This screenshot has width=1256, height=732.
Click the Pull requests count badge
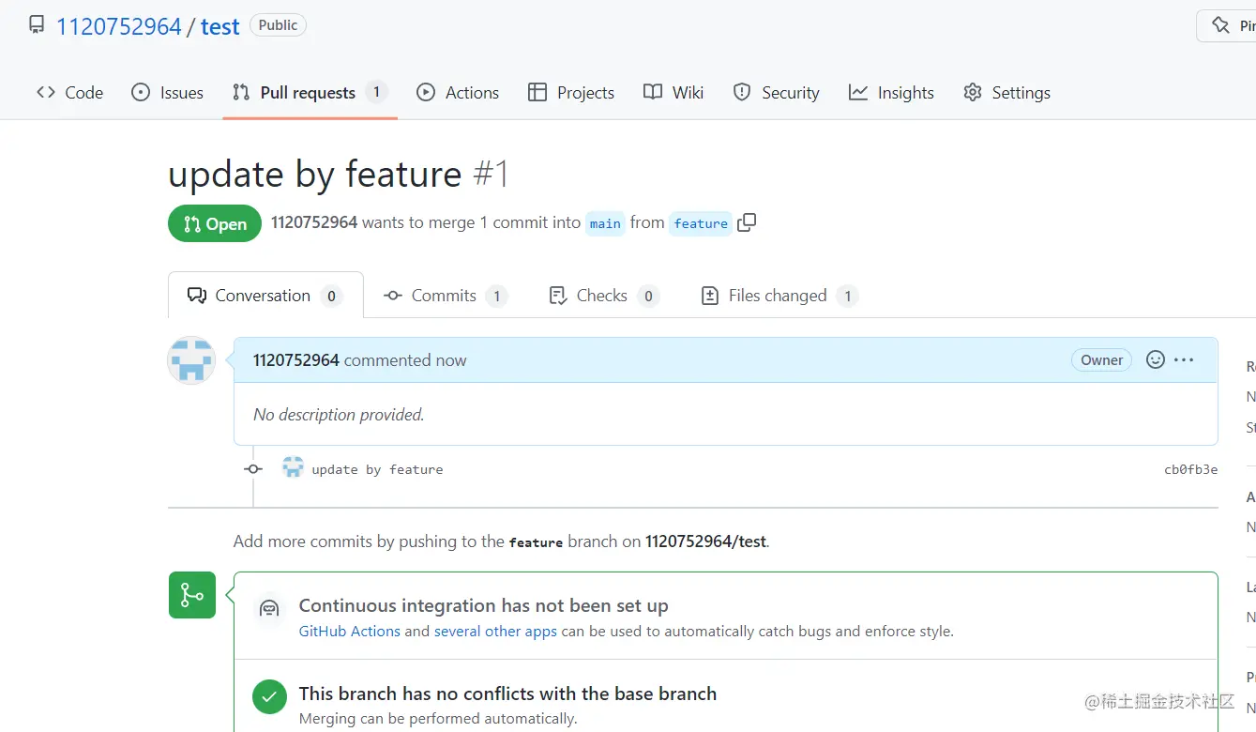[376, 92]
